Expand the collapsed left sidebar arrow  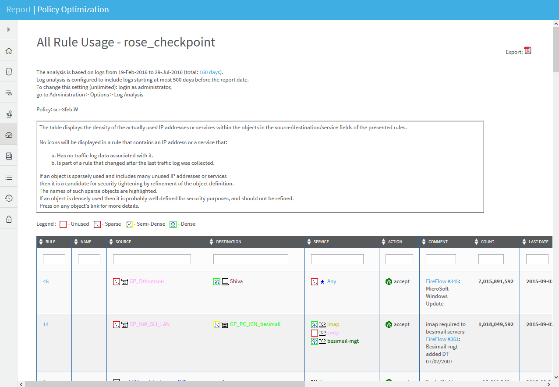[x=9, y=30]
